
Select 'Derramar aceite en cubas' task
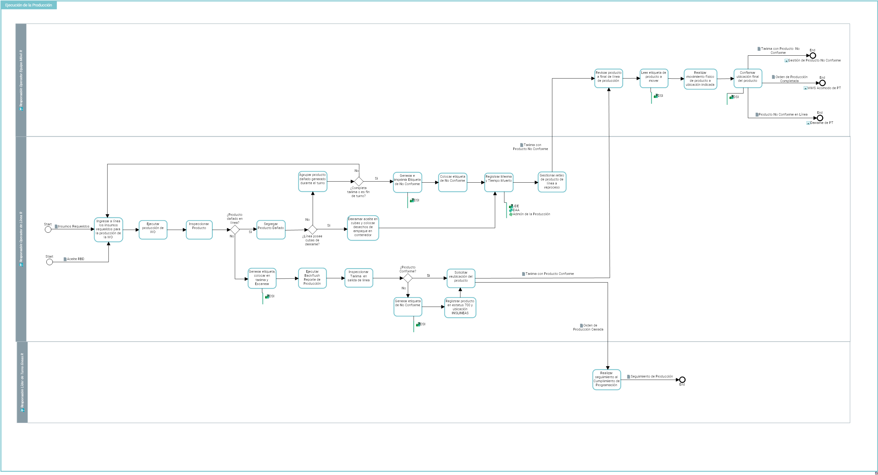pyautogui.click(x=363, y=228)
